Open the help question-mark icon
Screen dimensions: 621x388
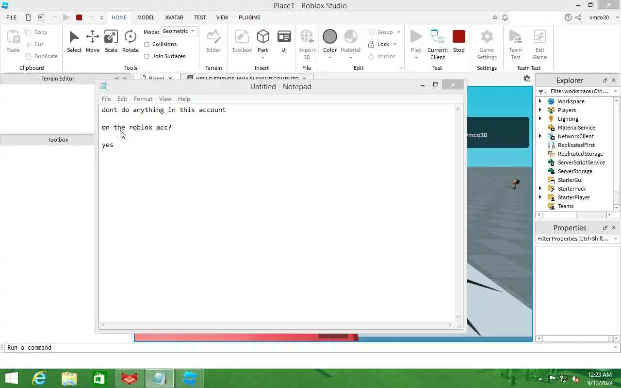click(x=568, y=17)
